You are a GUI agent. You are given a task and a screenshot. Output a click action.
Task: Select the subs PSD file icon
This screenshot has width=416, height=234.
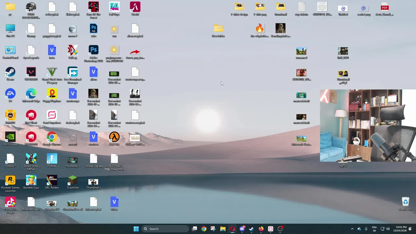pyautogui.click(x=93, y=31)
